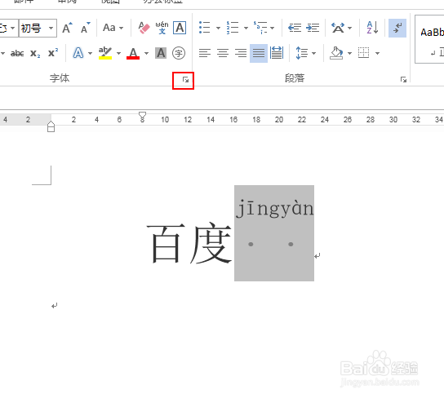Open the Phonetic Guide (wén) tool
This screenshot has width=444, height=398.
click(162, 28)
